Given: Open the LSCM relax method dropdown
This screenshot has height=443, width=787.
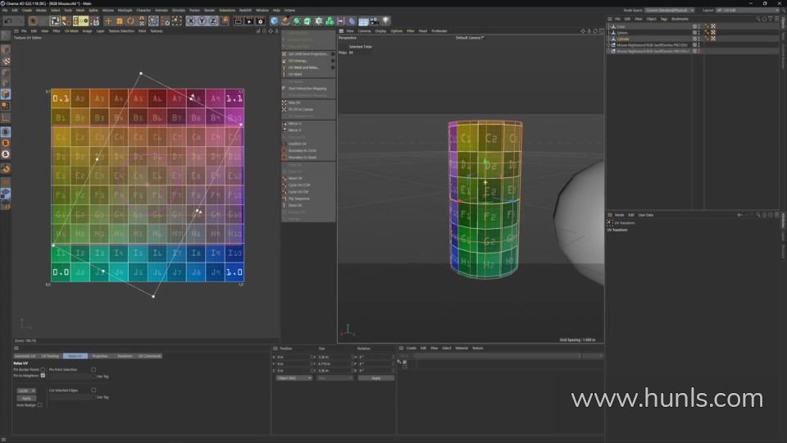Looking at the screenshot, I should 26,390.
